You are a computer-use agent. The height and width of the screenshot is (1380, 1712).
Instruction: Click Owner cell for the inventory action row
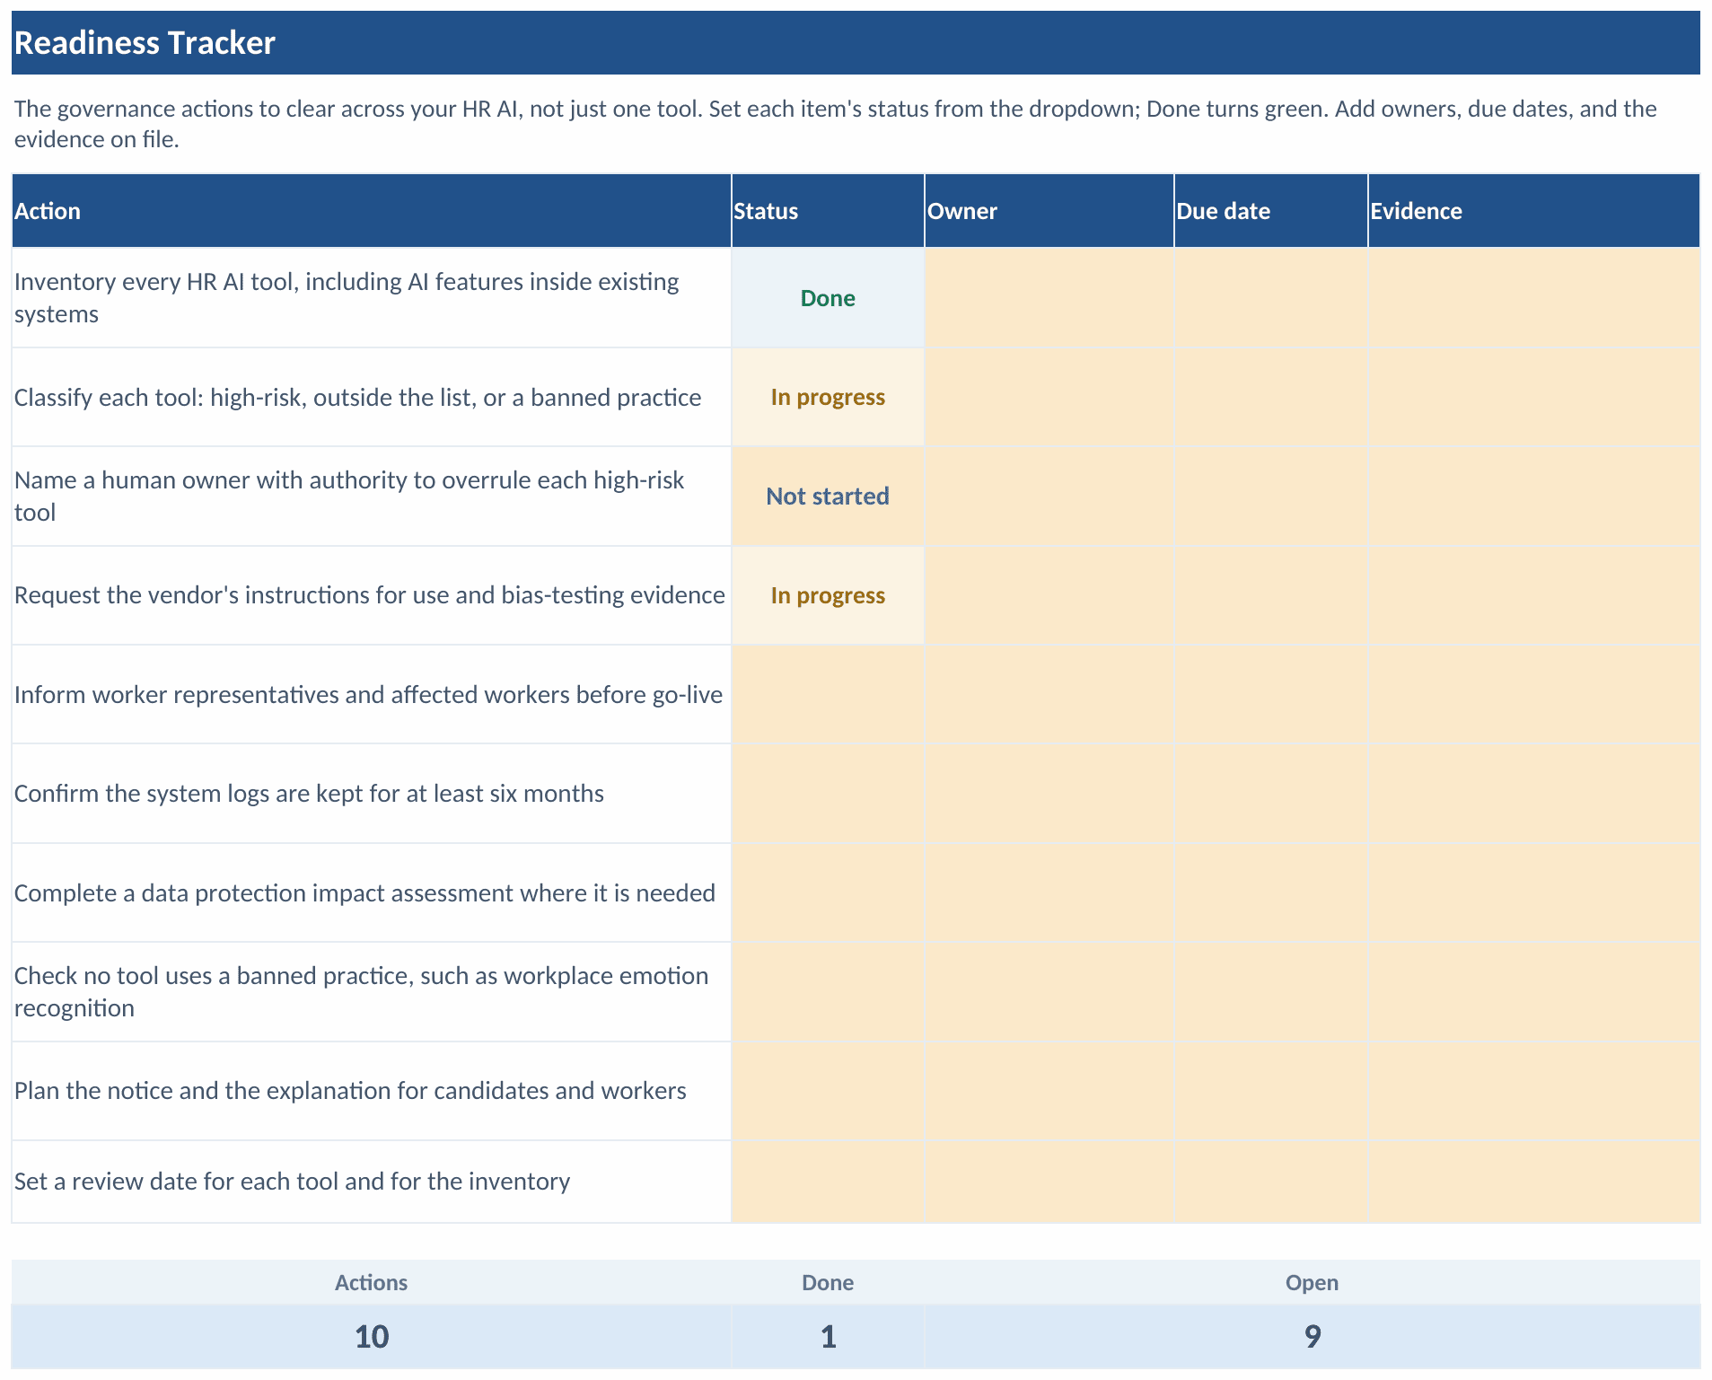point(1049,298)
